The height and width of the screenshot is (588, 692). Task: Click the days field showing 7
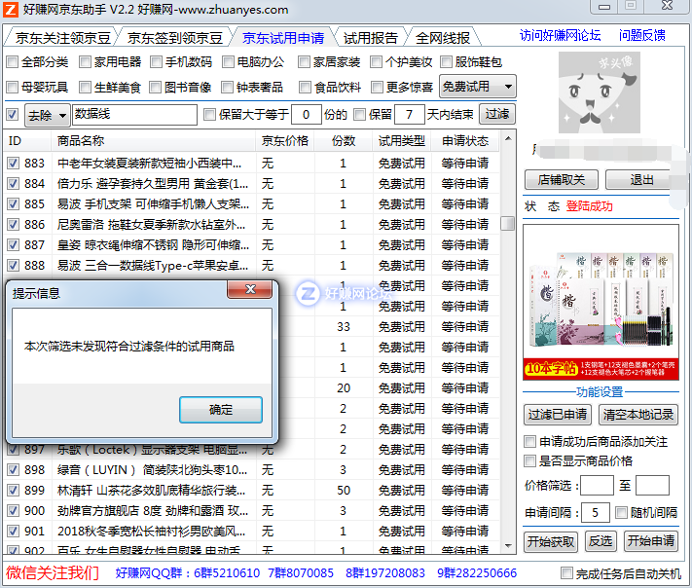tap(409, 115)
